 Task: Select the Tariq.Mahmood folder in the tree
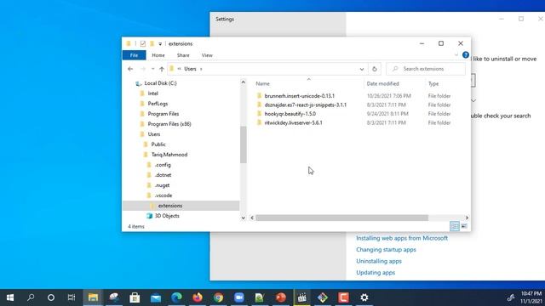coord(169,155)
